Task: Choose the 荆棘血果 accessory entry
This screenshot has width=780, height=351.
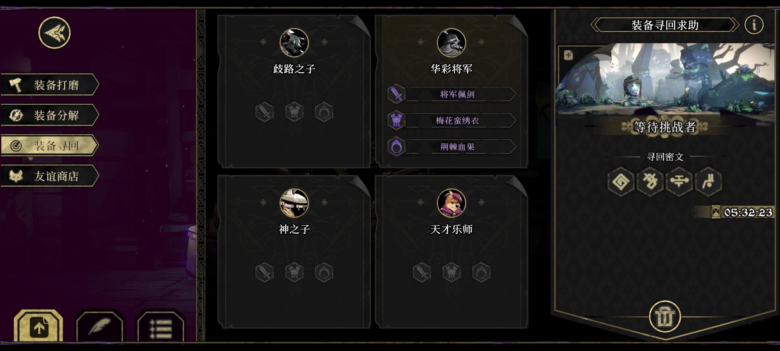Action: [x=451, y=147]
